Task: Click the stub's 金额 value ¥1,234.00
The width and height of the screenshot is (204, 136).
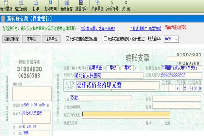Action: (29, 126)
